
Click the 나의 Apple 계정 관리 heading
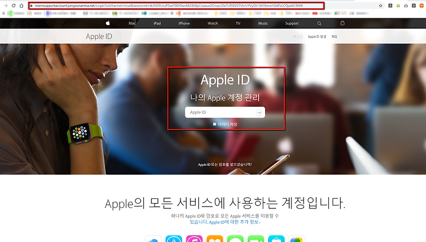225,97
